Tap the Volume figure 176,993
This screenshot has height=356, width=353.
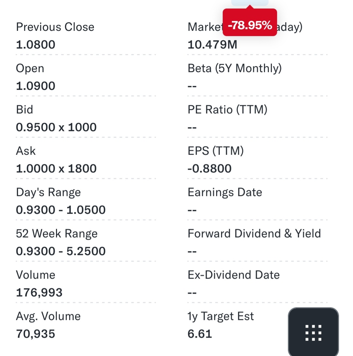39,292
